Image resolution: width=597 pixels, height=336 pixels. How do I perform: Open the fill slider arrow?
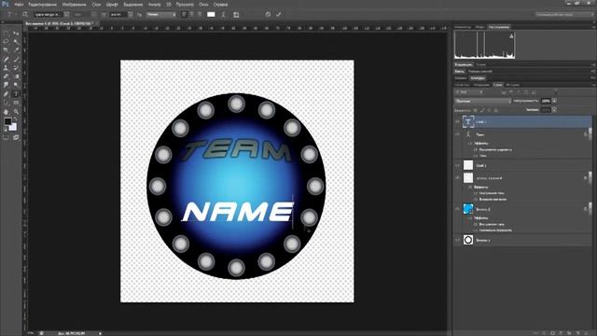(x=554, y=110)
